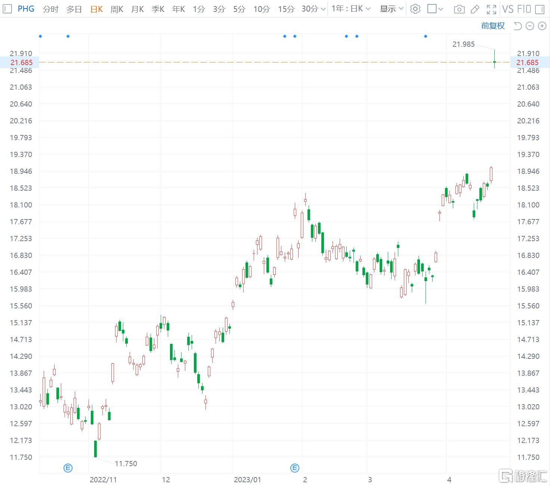Click the earnings E marker near February
Viewport: 550px width, 486px height.
point(295,468)
